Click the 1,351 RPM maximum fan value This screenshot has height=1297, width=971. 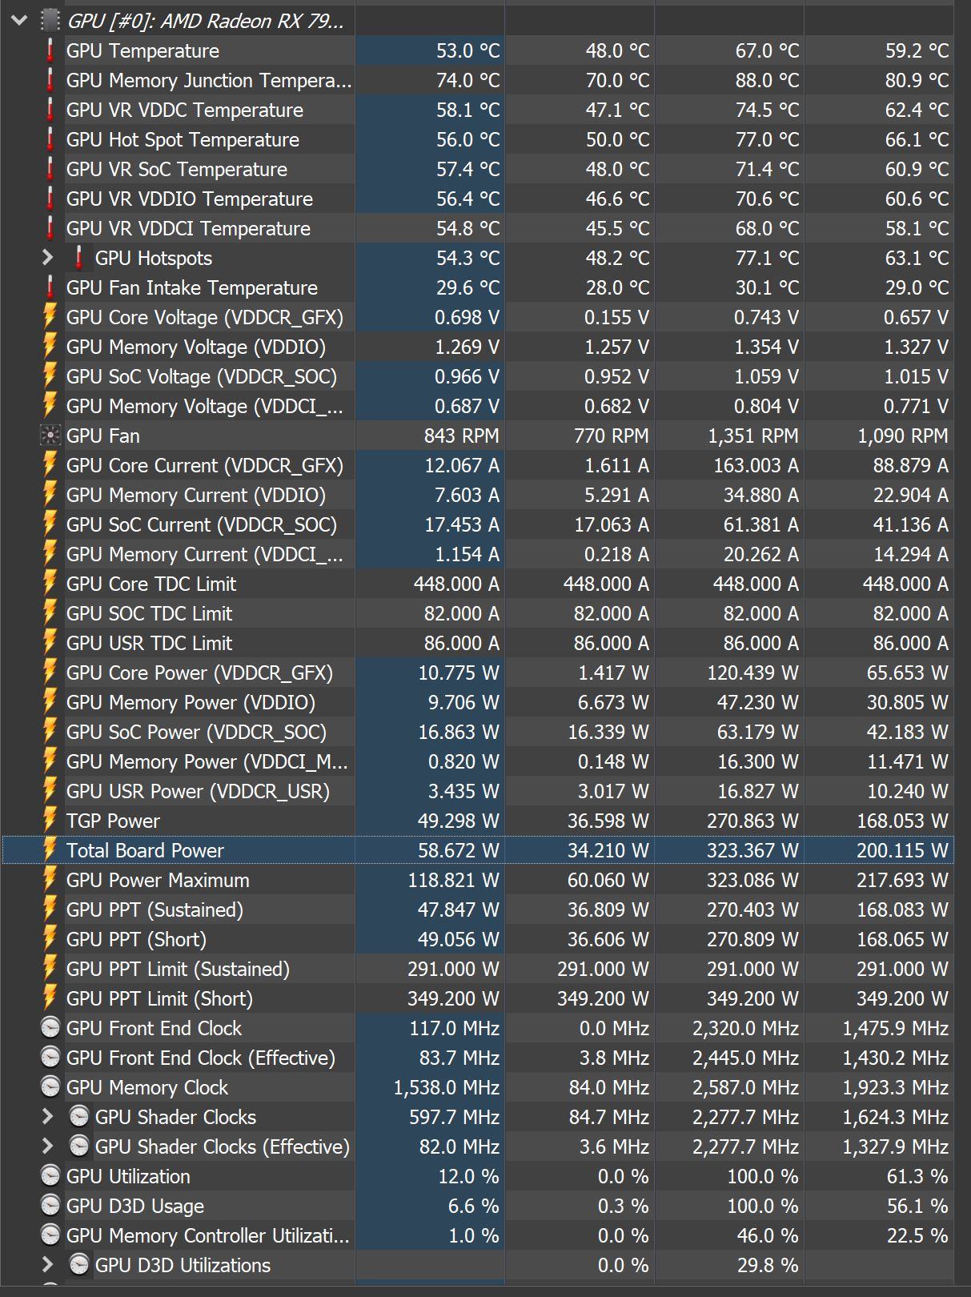752,436
